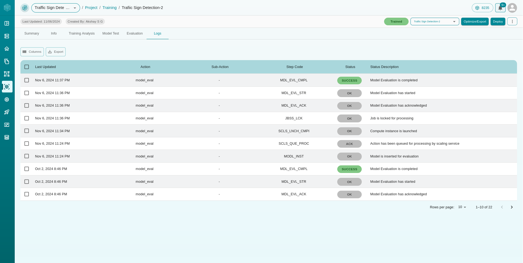This screenshot has height=263, width=523.
Task: Check the SCLS_QUE_PROC row checkbox
Action: pyautogui.click(x=27, y=144)
